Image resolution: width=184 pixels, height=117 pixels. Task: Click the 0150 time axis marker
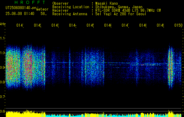pyautogui.click(x=178, y=25)
